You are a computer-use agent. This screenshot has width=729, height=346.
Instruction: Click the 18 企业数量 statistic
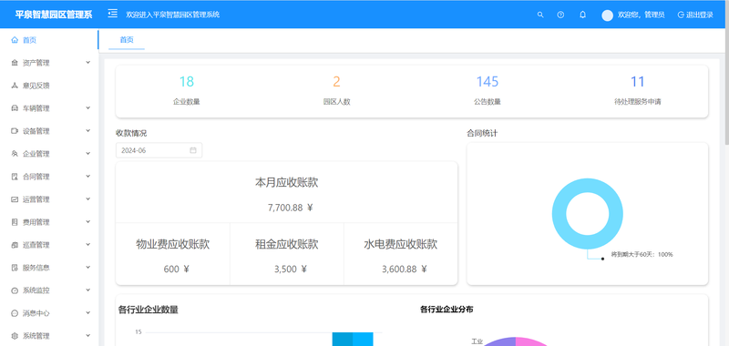click(187, 90)
